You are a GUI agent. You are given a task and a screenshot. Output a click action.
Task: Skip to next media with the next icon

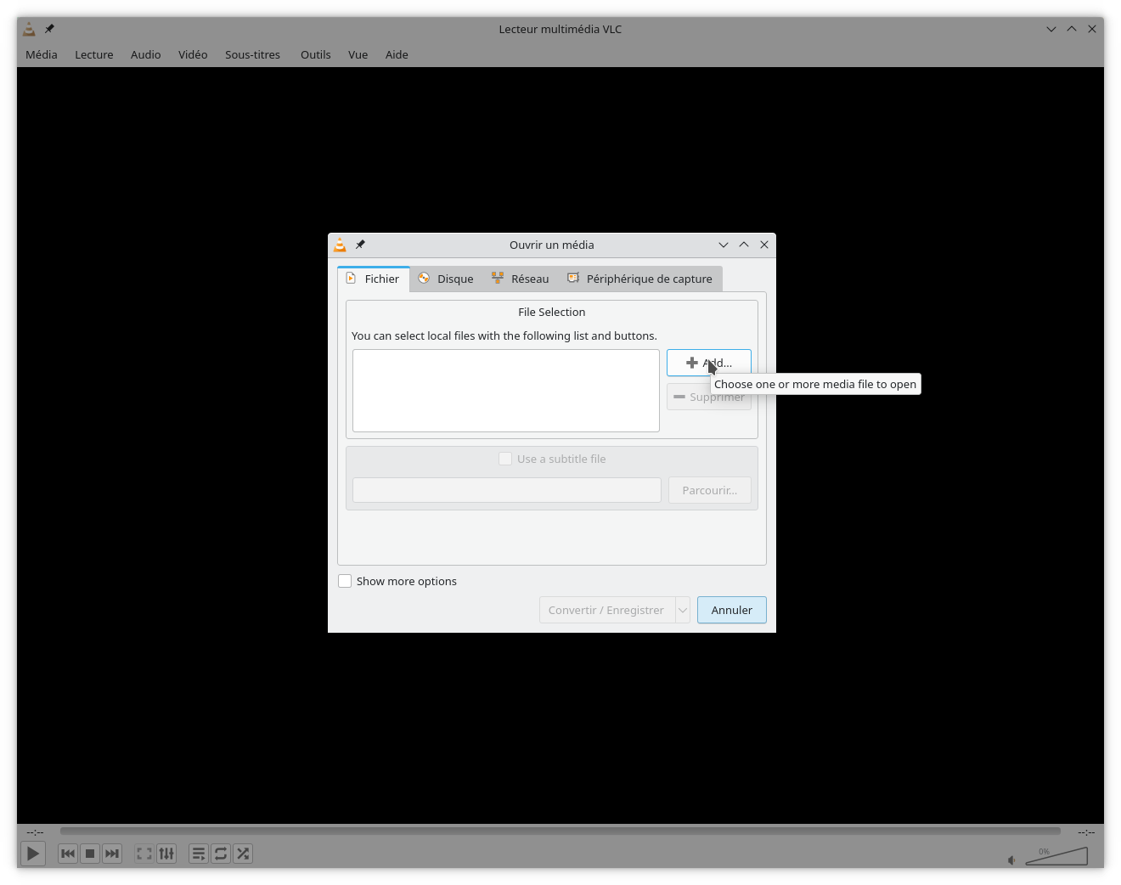click(x=112, y=854)
